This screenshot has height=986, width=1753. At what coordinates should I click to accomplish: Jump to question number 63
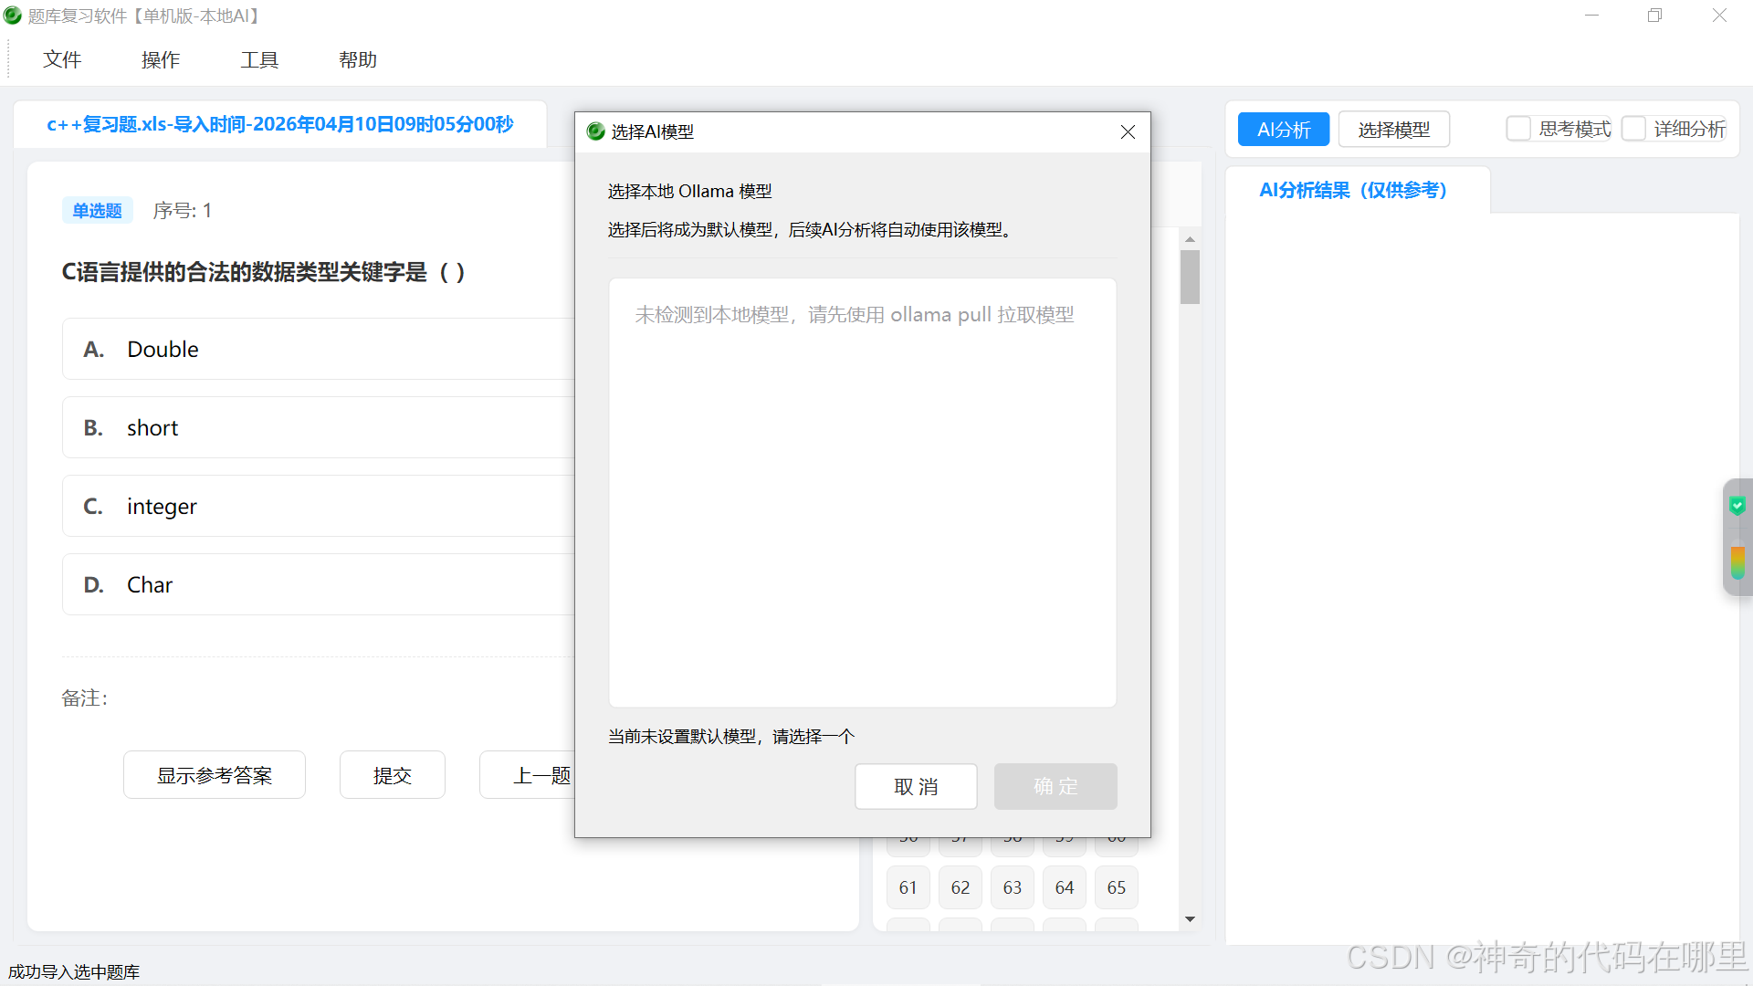(x=1012, y=887)
